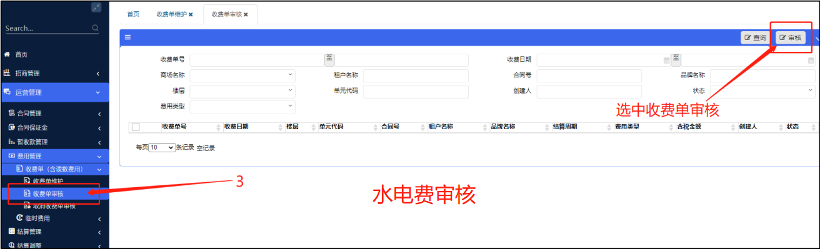Collapse the 费用管理 submenu chevron
This screenshot has width=820, height=249.
point(99,156)
